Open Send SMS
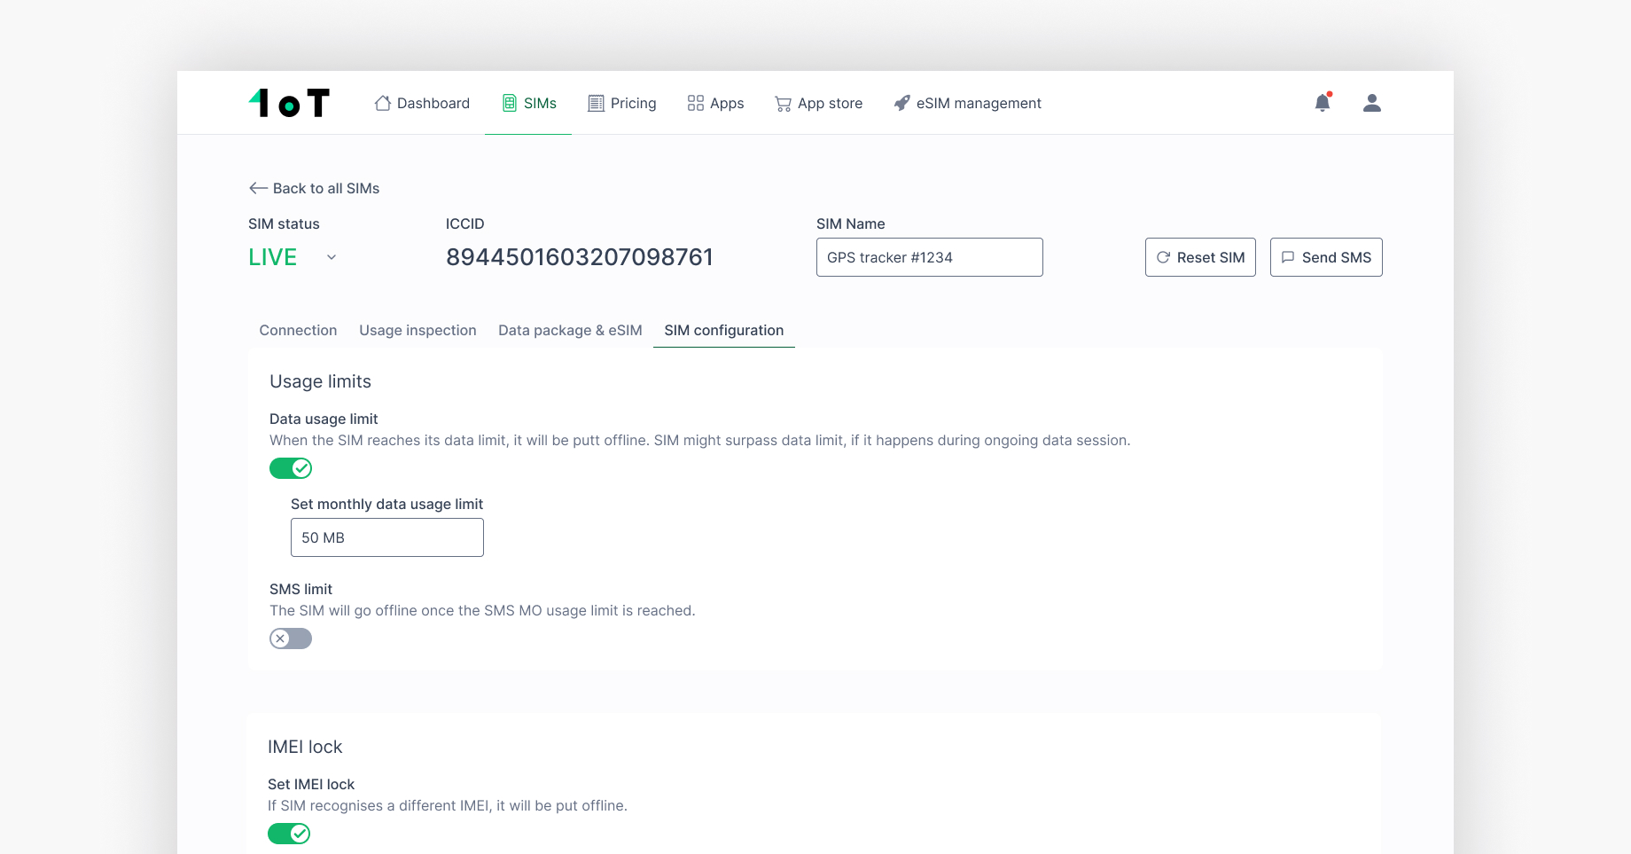Screen dimensions: 1631x854 click(x=1326, y=257)
